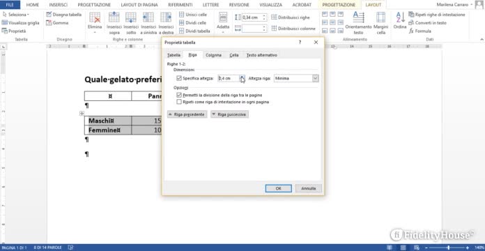Open Margini cella settings
Screen dimensions: 485x251
click(x=380, y=23)
